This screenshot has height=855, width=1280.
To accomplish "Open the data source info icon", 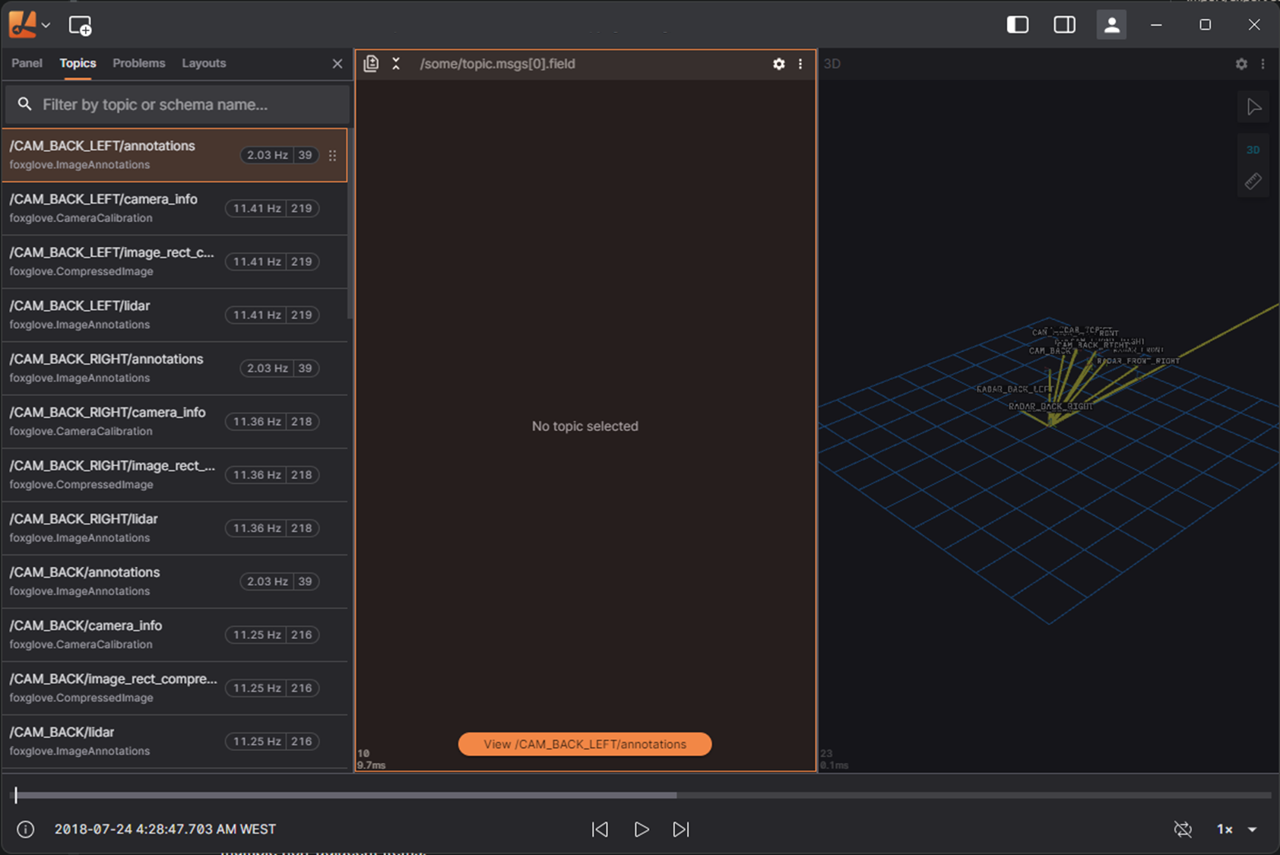I will (x=25, y=829).
